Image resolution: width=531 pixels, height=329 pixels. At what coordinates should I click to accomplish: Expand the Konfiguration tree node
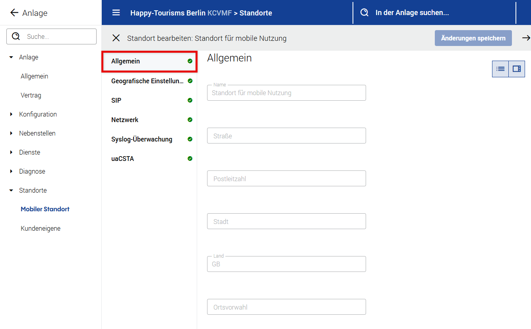pyautogui.click(x=11, y=115)
